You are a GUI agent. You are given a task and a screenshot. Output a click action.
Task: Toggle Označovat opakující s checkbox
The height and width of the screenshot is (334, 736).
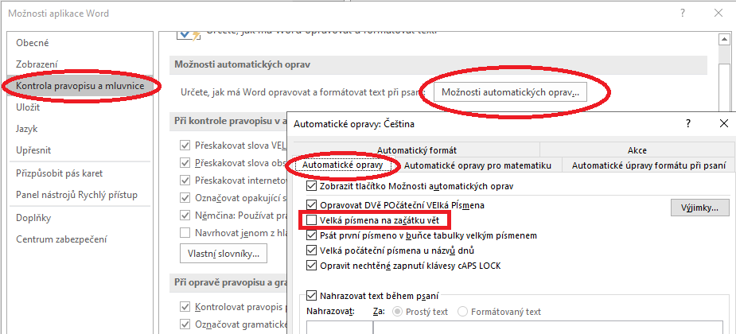(185, 198)
